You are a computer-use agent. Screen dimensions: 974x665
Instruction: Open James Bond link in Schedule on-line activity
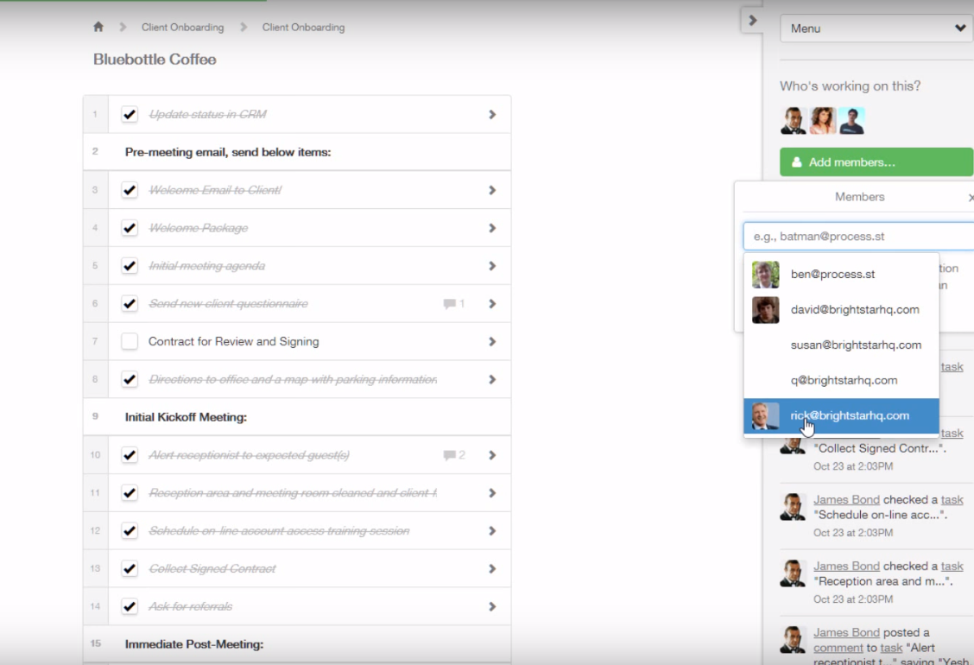coord(846,500)
